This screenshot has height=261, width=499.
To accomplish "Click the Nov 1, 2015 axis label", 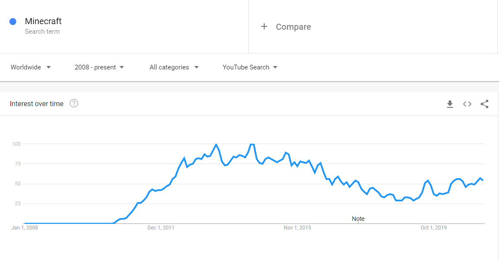I will coord(297,228).
